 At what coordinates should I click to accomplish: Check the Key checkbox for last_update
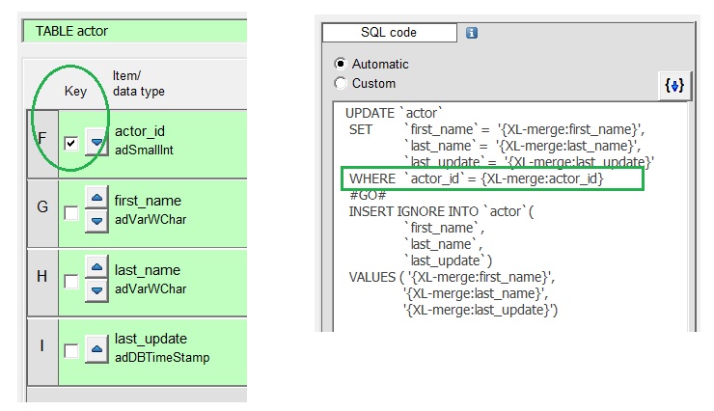click(70, 351)
